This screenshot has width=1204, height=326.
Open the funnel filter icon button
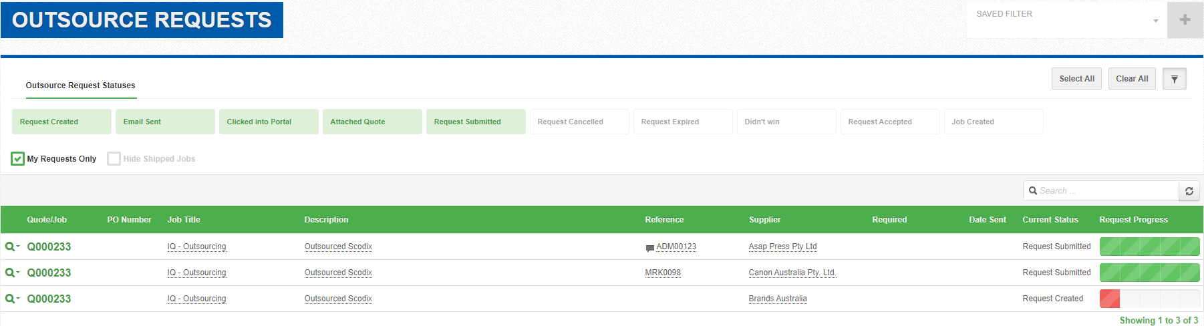[1174, 79]
